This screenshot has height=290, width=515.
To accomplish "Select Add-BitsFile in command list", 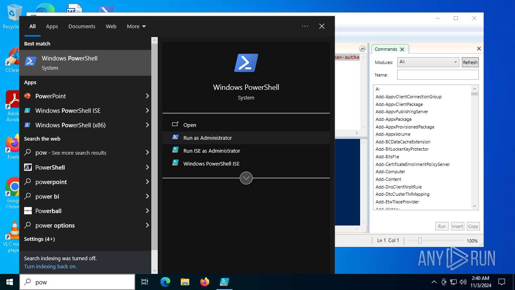I will [387, 157].
